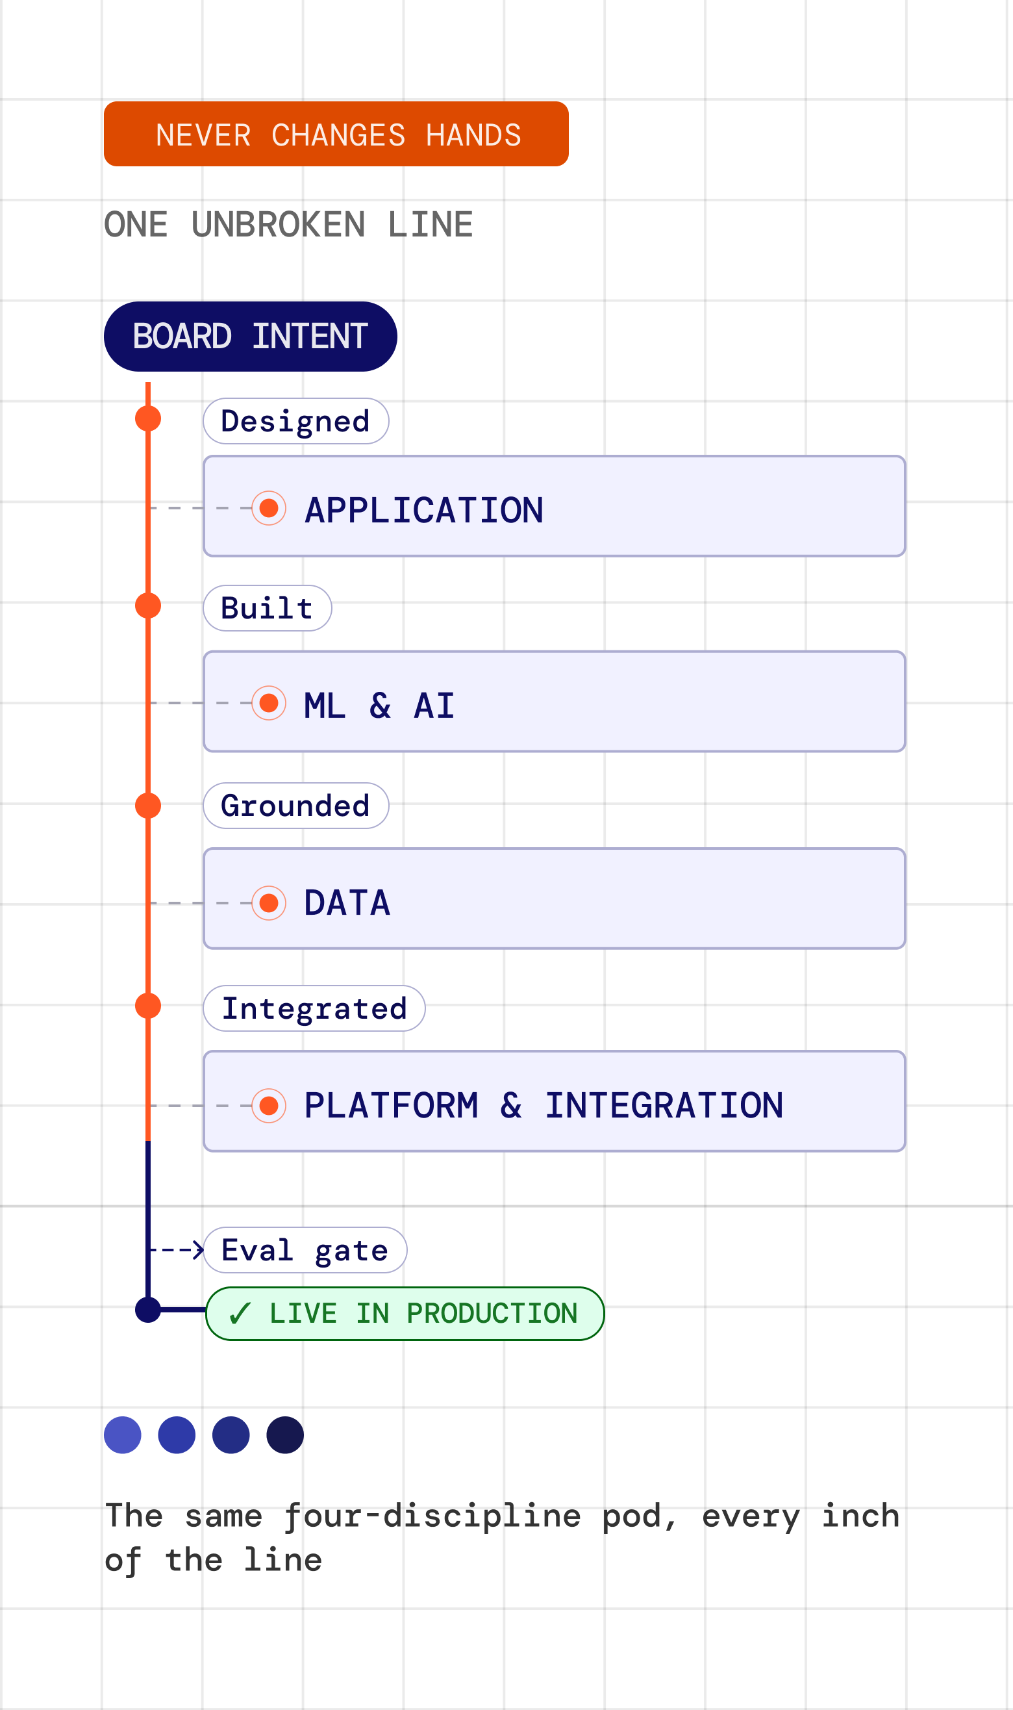Click the orange timeline node next to Integrated
This screenshot has width=1013, height=1710.
(x=148, y=1006)
